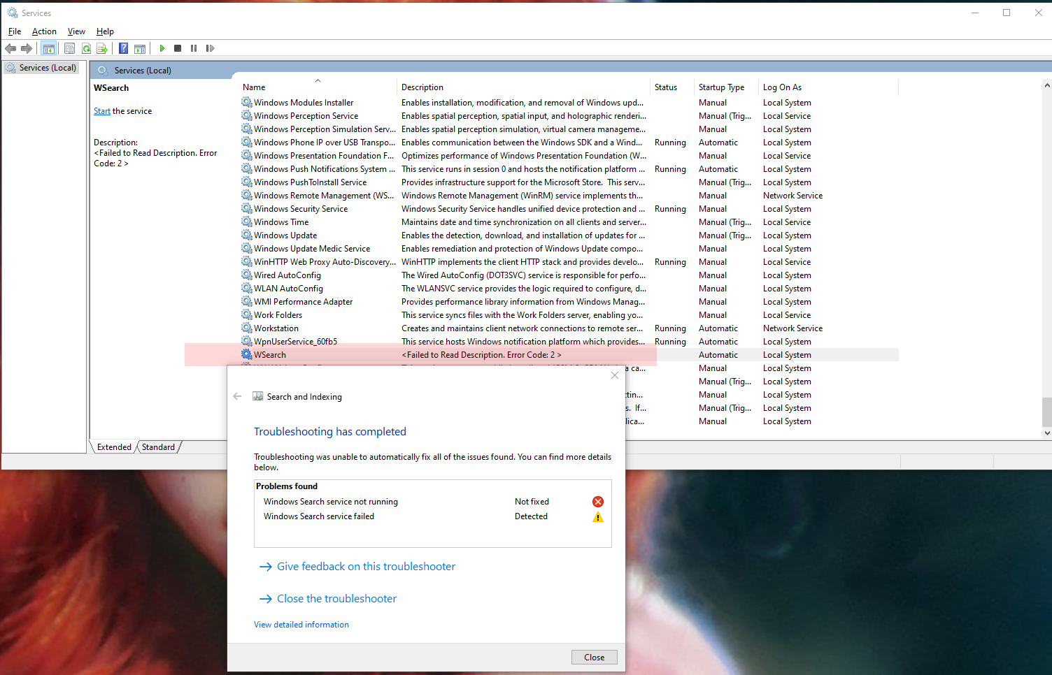The height and width of the screenshot is (675, 1052).
Task: Select Windows Search service failed problem
Action: (432, 516)
